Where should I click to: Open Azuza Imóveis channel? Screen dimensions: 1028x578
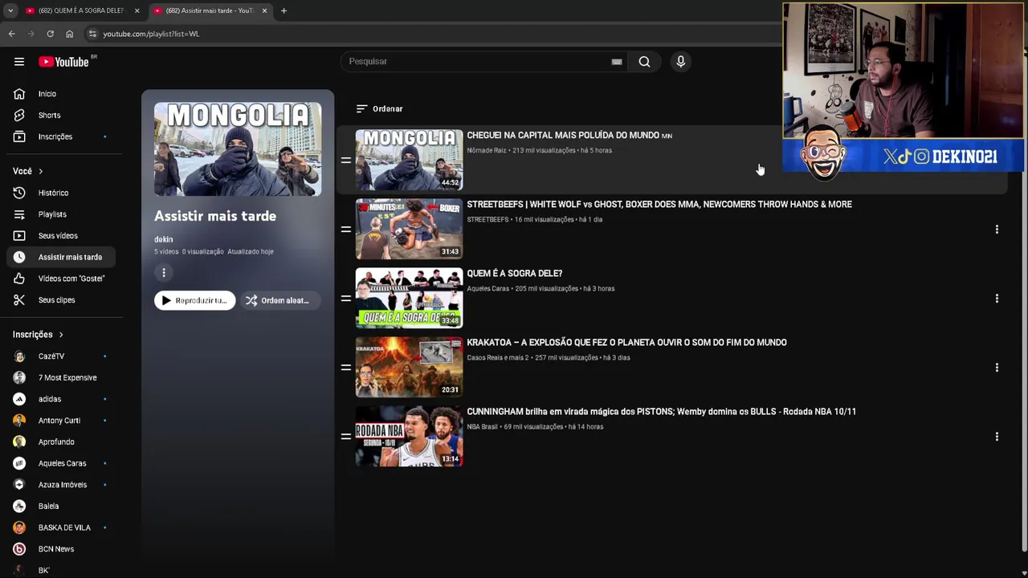(x=63, y=485)
